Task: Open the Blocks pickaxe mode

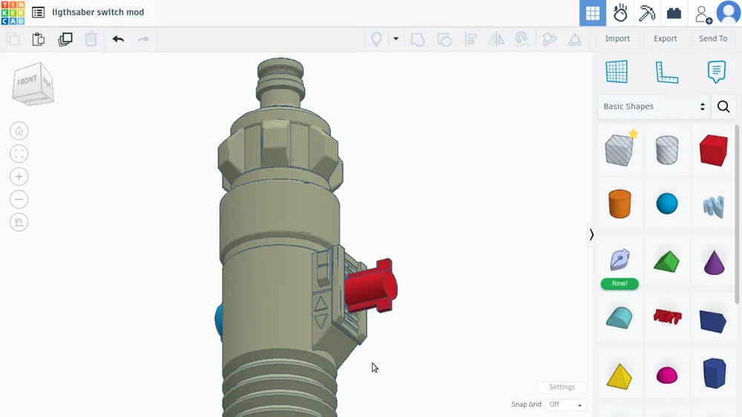Action: click(x=646, y=13)
